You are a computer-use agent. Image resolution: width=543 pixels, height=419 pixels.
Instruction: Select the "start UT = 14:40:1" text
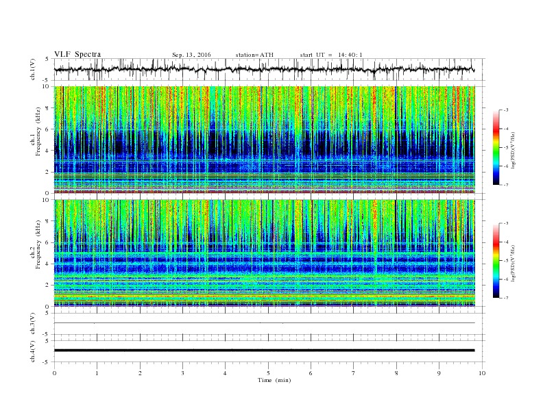[331, 55]
